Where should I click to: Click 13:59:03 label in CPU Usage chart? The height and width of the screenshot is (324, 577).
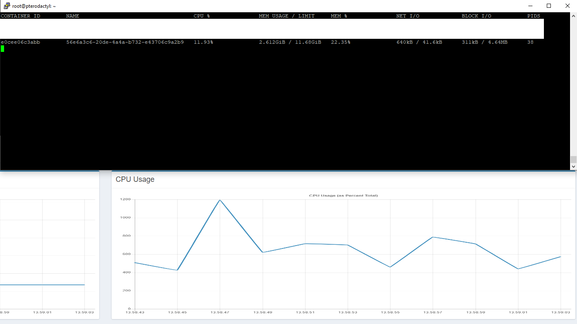click(x=561, y=313)
